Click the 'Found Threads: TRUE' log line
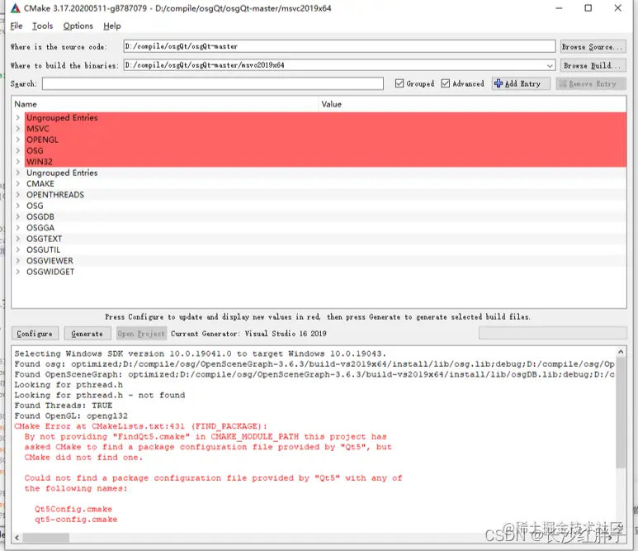638x551 pixels. (x=64, y=406)
